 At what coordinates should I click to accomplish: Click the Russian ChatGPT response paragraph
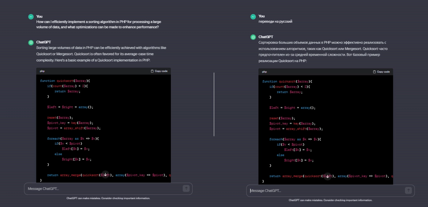pyautogui.click(x=323, y=52)
